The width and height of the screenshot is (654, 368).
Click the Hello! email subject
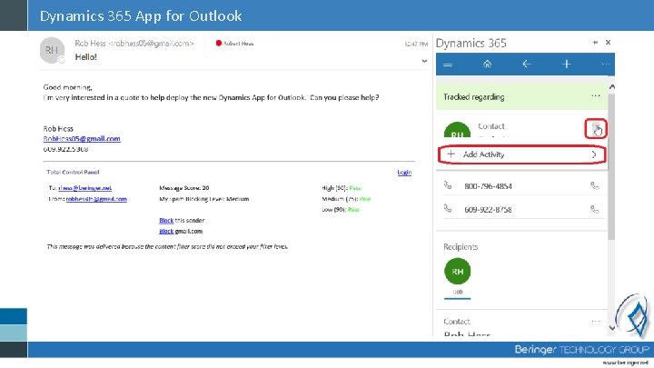click(86, 56)
